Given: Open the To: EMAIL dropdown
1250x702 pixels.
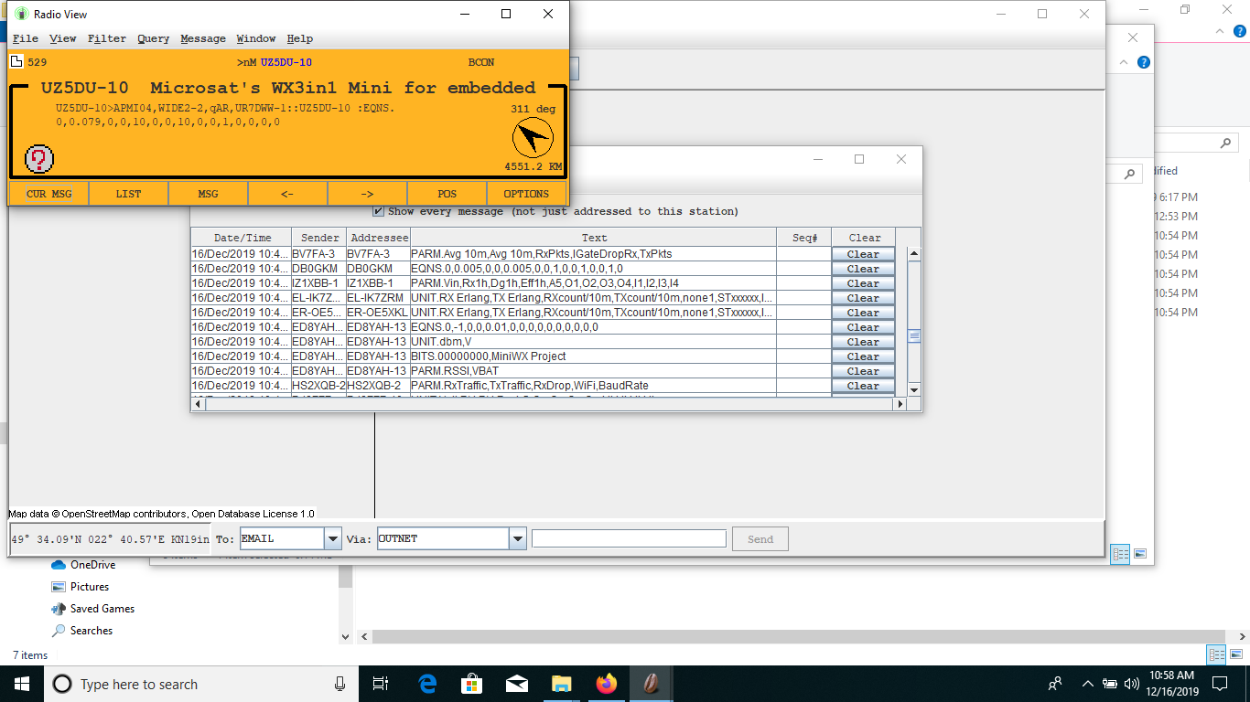Looking at the screenshot, I should 333,539.
